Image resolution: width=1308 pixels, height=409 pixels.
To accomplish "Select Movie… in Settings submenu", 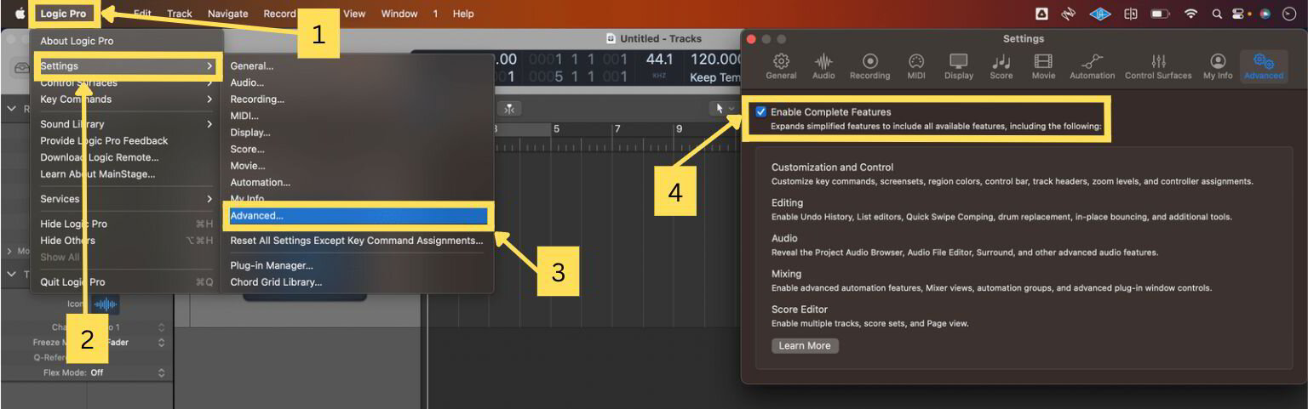I will click(357, 165).
